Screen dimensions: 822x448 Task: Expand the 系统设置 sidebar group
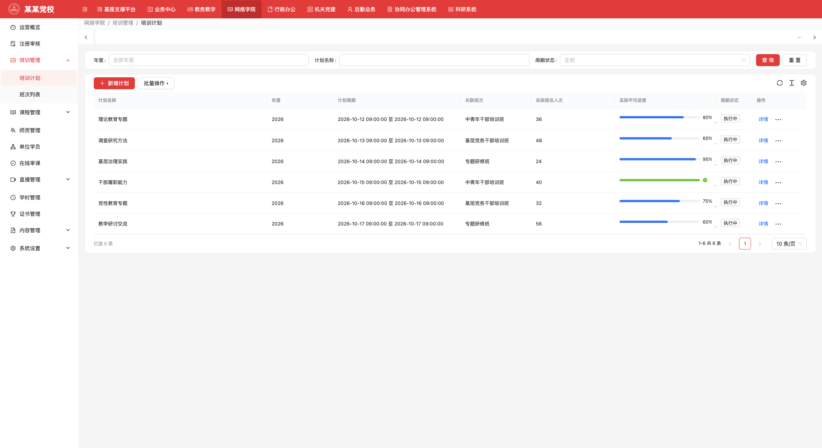(39, 248)
